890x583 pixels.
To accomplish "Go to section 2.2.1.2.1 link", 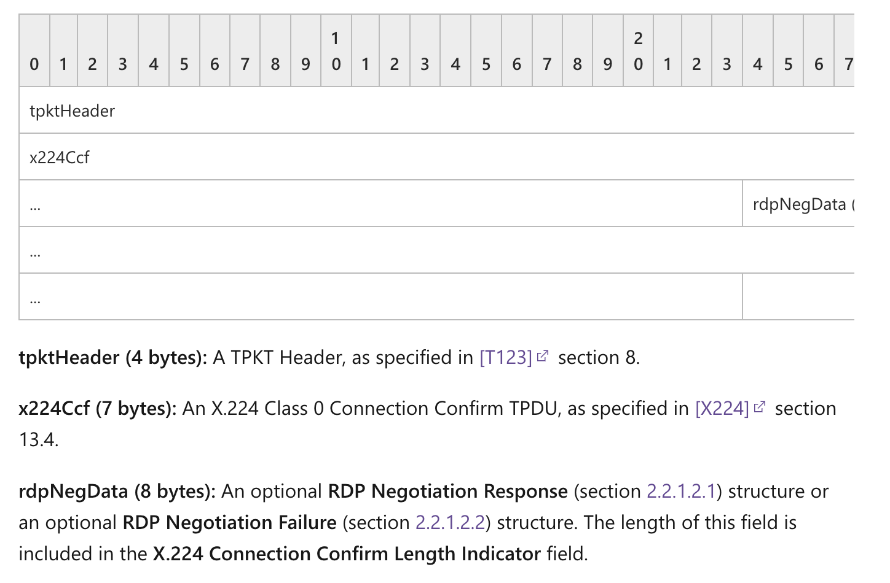I will coord(682,491).
